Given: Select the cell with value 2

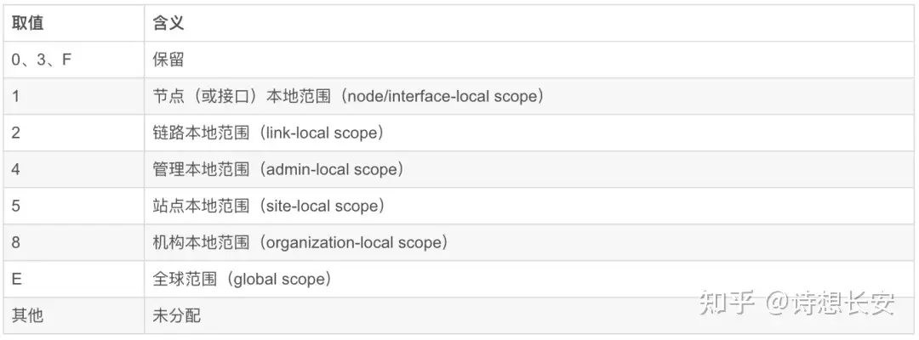Looking at the screenshot, I should click(x=16, y=133).
